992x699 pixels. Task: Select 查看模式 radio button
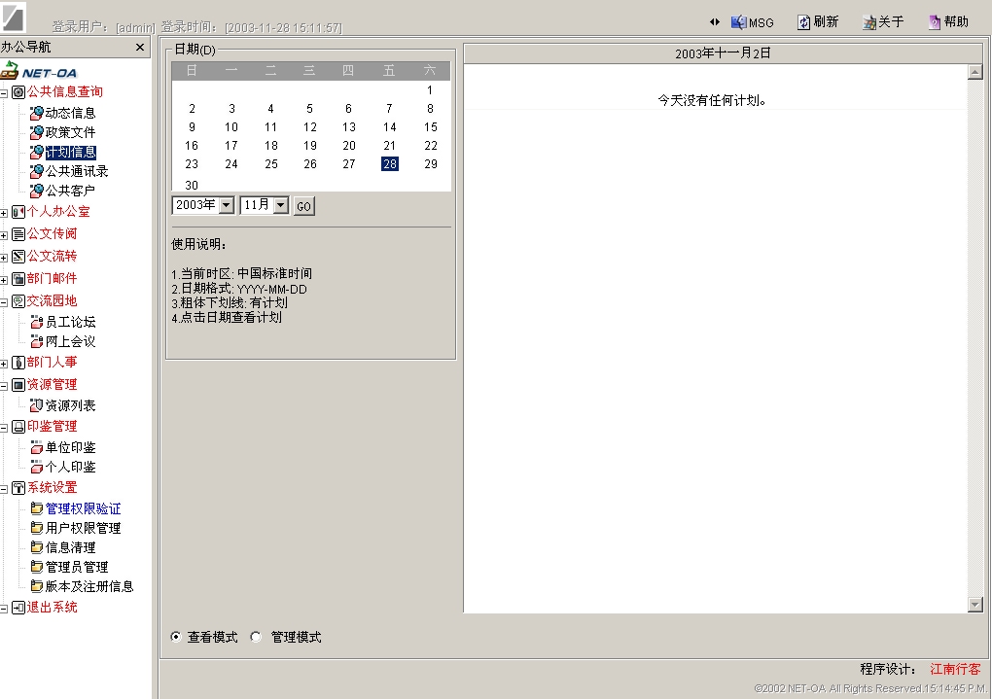[x=176, y=638]
